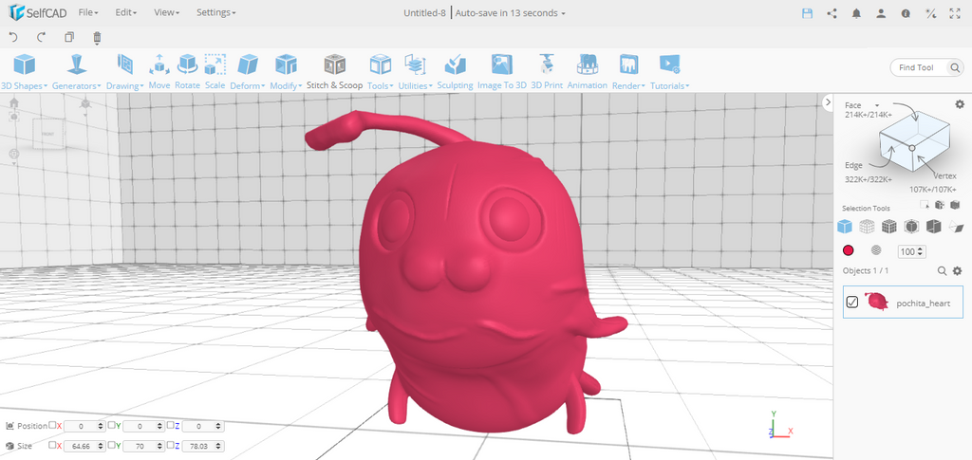Open the Objects list settings gear

tap(957, 271)
